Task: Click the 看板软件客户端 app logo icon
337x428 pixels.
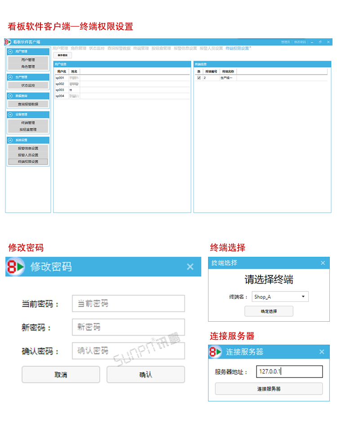Action: [x=8, y=42]
